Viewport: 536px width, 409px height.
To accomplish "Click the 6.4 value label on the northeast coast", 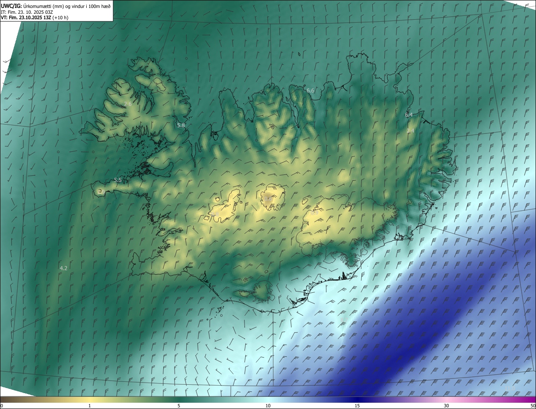I will click(409, 115).
